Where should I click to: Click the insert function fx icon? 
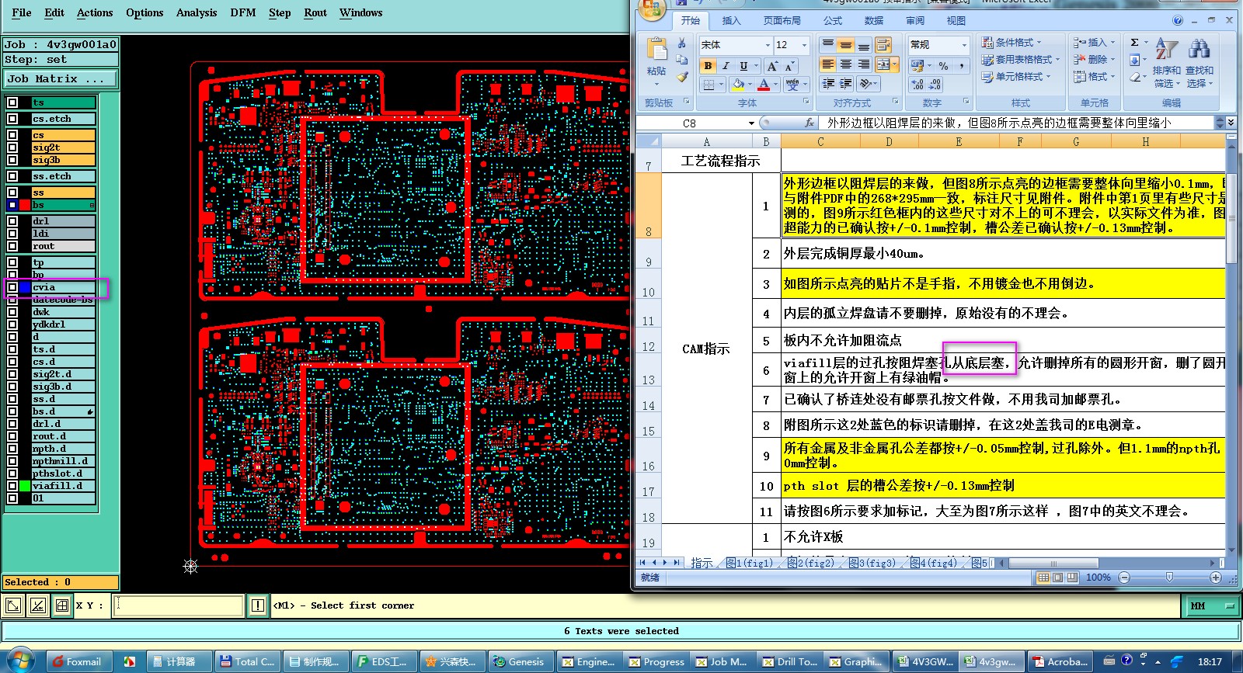[x=810, y=123]
